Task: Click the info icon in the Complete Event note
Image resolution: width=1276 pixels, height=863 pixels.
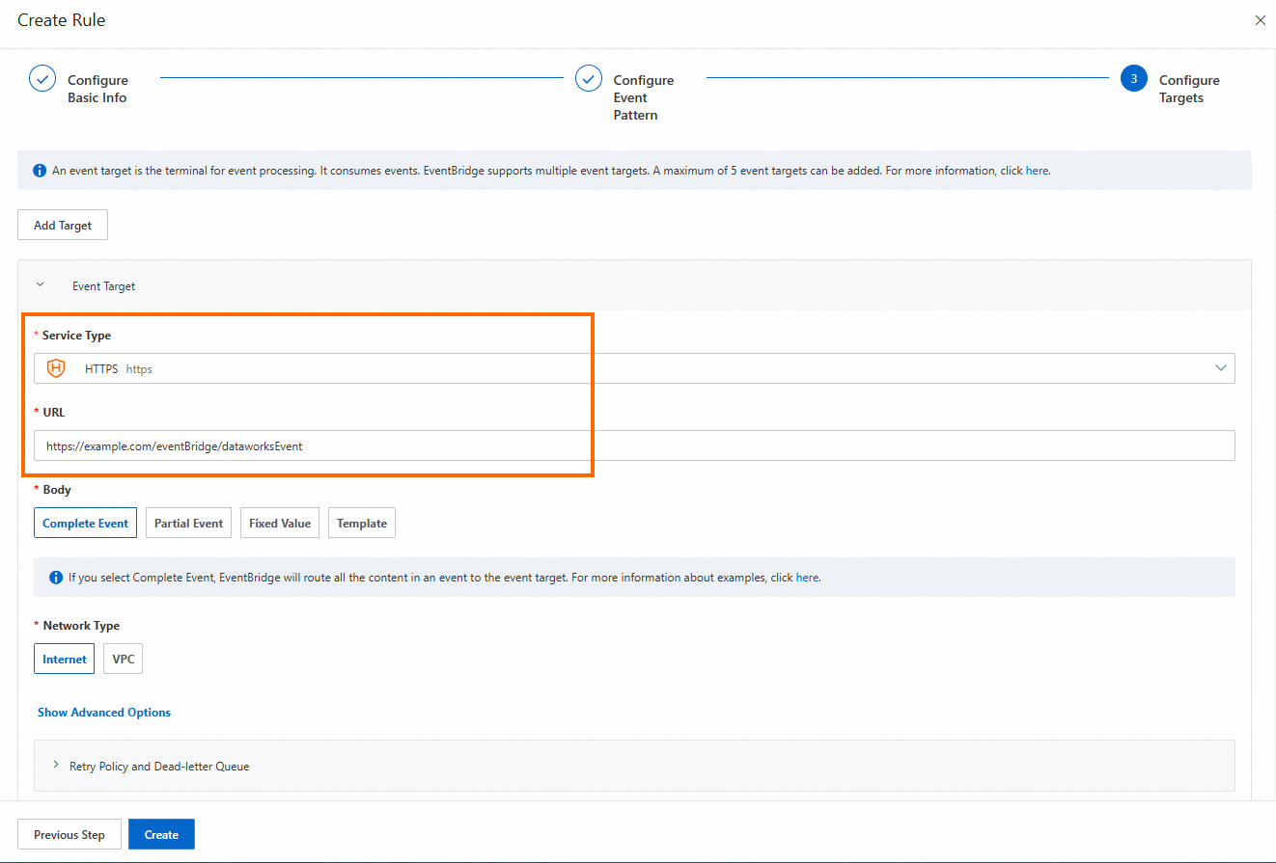Action: tap(56, 578)
